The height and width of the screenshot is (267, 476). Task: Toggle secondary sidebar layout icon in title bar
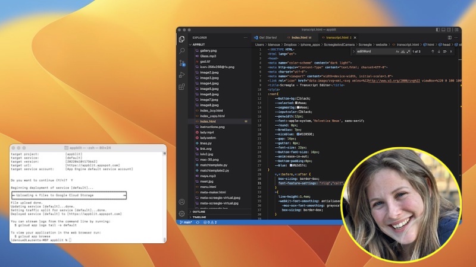pyautogui.click(x=449, y=30)
